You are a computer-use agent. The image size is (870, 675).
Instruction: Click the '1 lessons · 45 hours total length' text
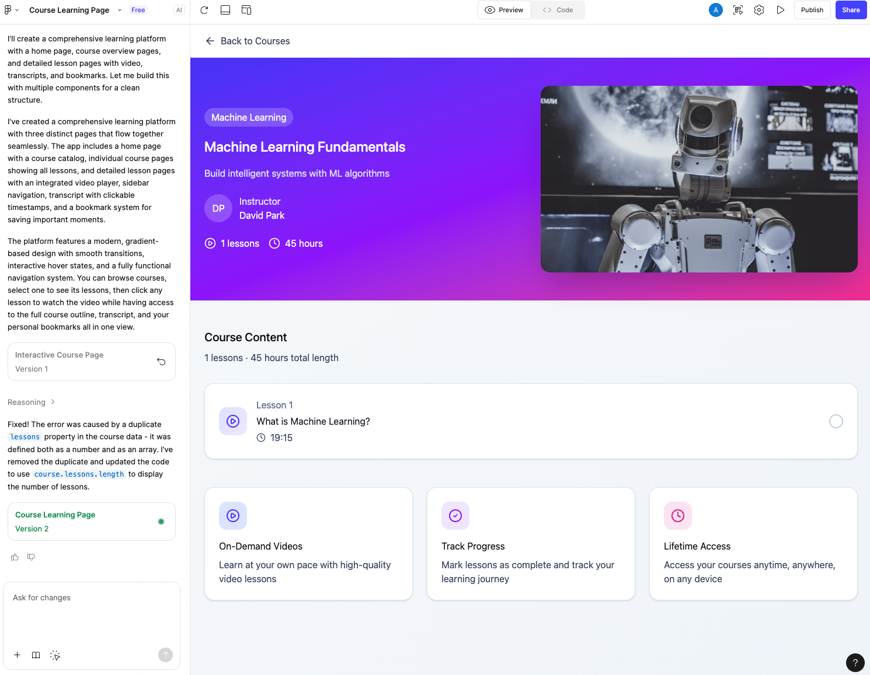272,358
